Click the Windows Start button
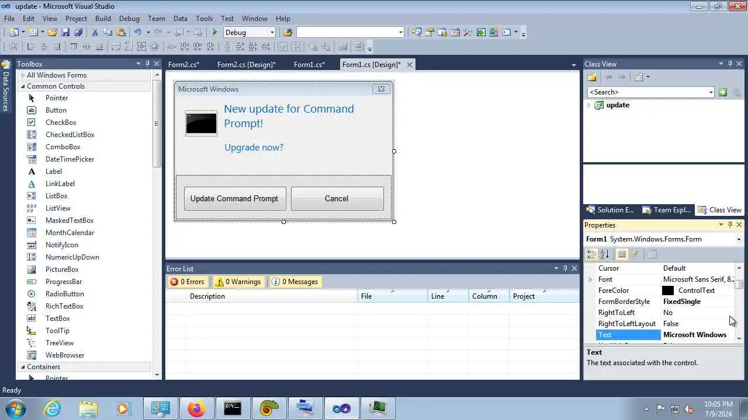The height and width of the screenshot is (420, 748). 15,408
